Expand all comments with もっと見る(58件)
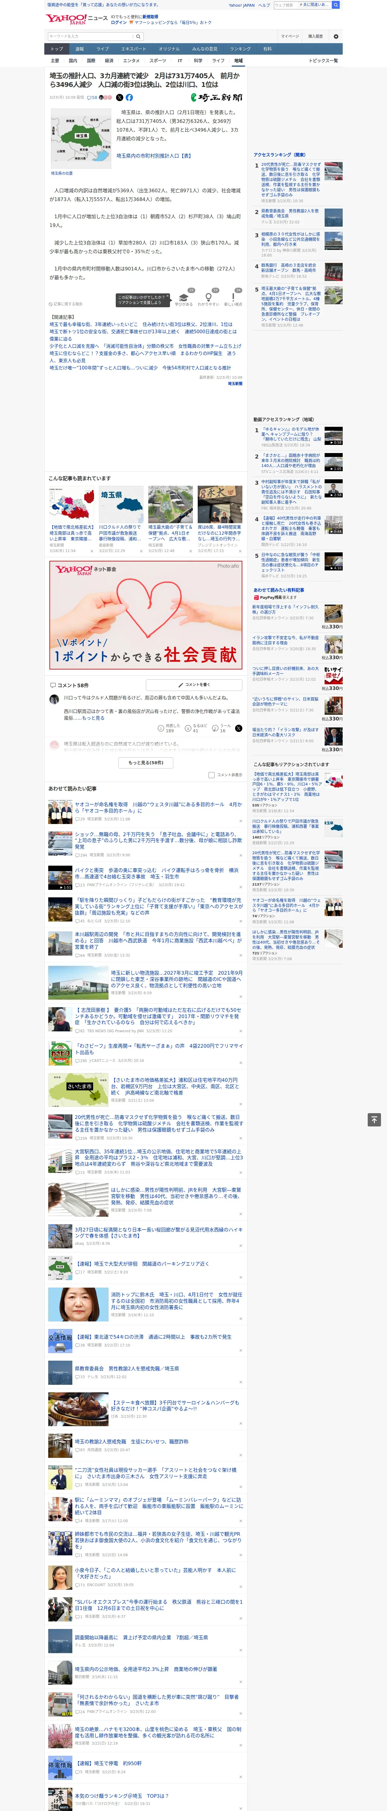387x1811 pixels. pyautogui.click(x=146, y=763)
